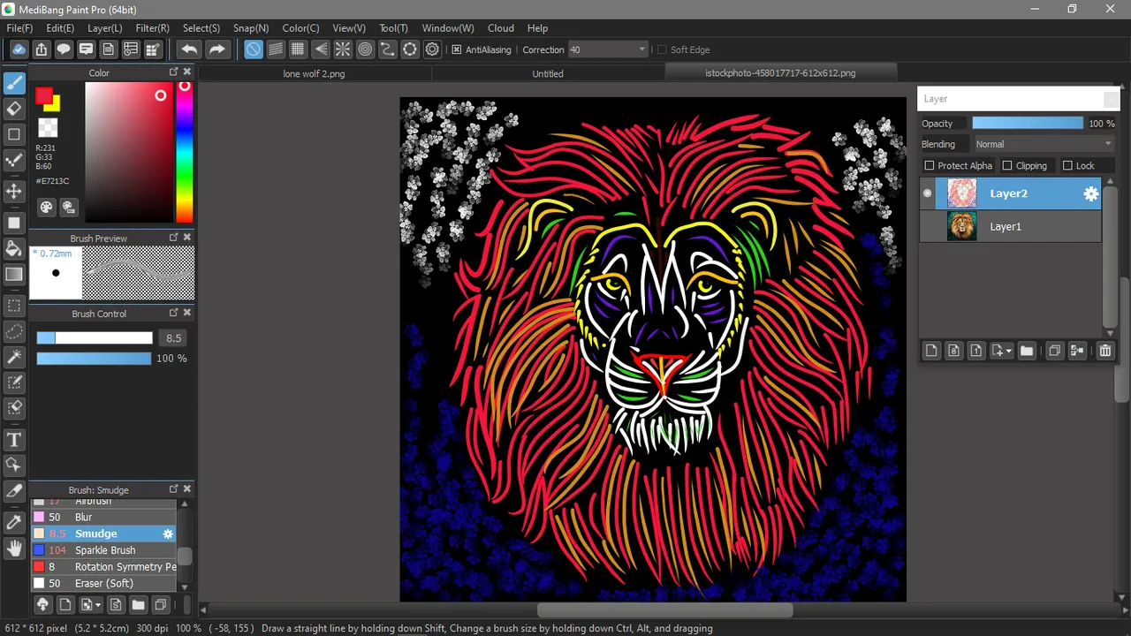The width and height of the screenshot is (1131, 636).
Task: Enable the curve snap
Action: point(387,49)
